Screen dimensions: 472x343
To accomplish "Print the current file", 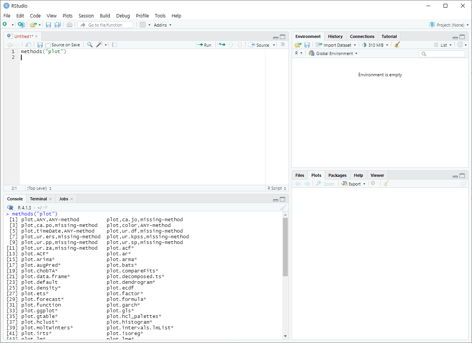I will click(x=69, y=25).
